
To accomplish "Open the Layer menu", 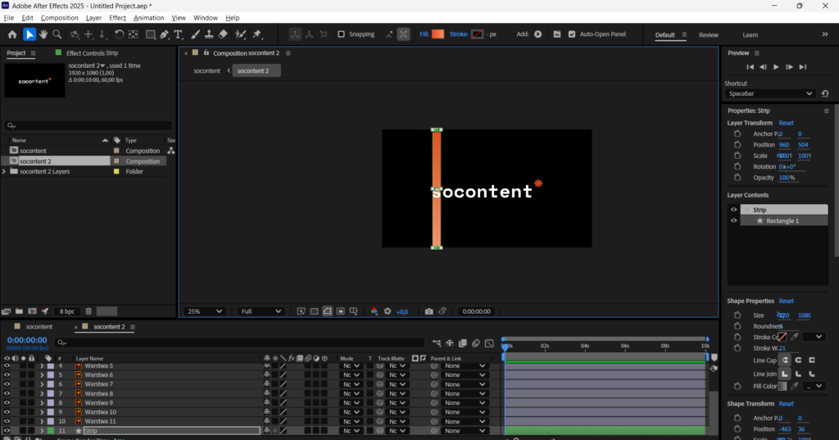I will (x=93, y=18).
